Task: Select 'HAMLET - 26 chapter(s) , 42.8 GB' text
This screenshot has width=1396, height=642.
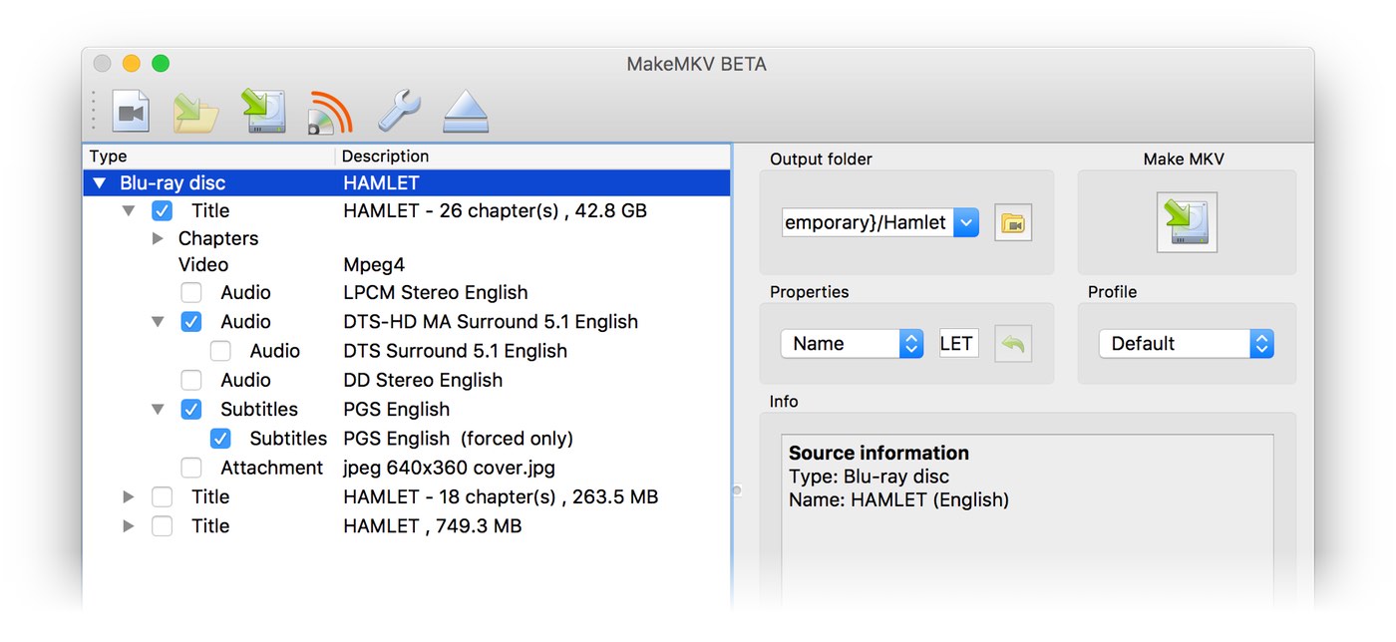Action: (x=495, y=211)
